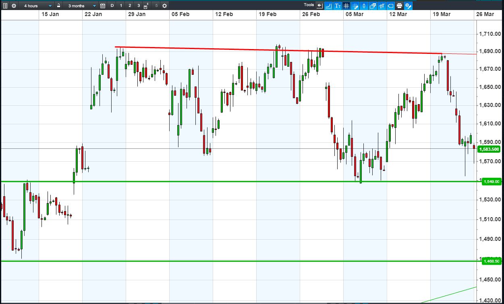The width and height of the screenshot is (504, 304).
Task: Collapse toolbar with the back arrow icon
Action: click(320, 6)
